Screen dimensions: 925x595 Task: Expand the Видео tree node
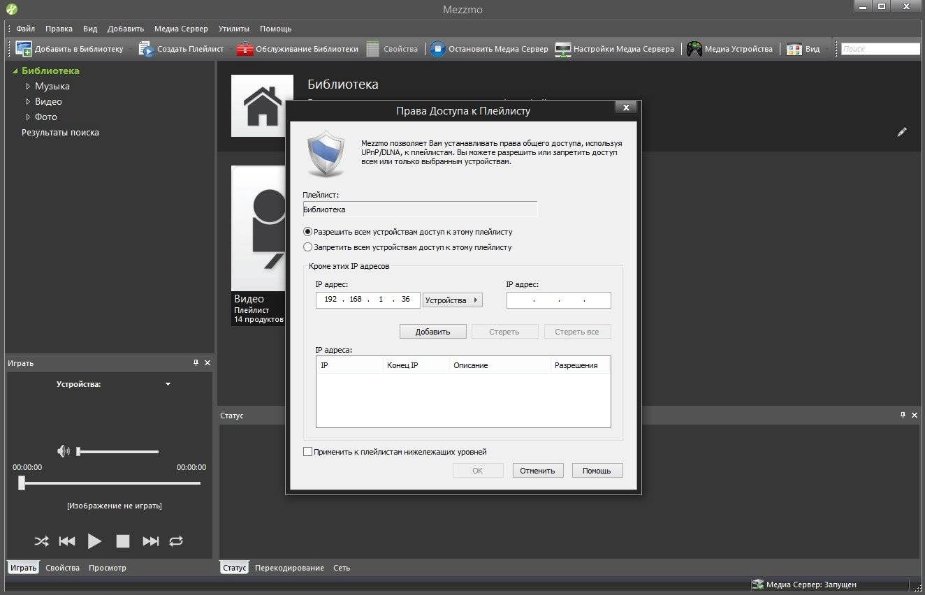click(28, 102)
